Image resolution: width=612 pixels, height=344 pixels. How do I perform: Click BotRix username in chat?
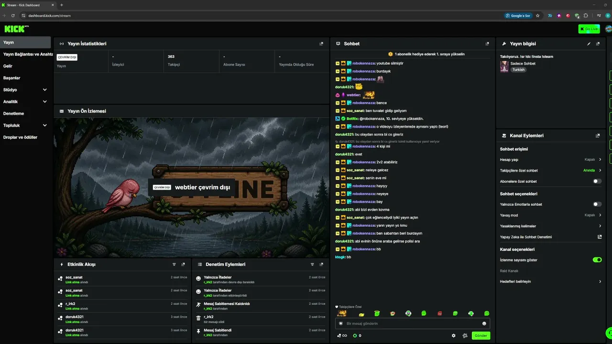(x=352, y=118)
